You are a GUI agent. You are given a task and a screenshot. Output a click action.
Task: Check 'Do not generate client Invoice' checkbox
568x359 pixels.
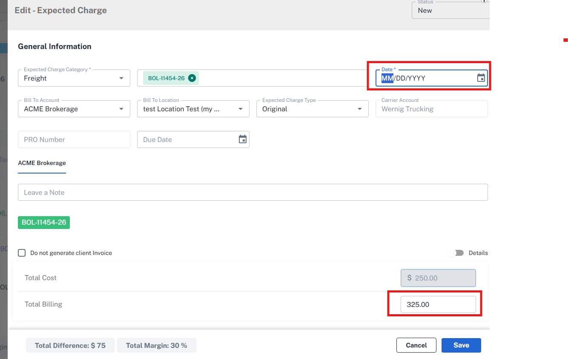click(22, 253)
